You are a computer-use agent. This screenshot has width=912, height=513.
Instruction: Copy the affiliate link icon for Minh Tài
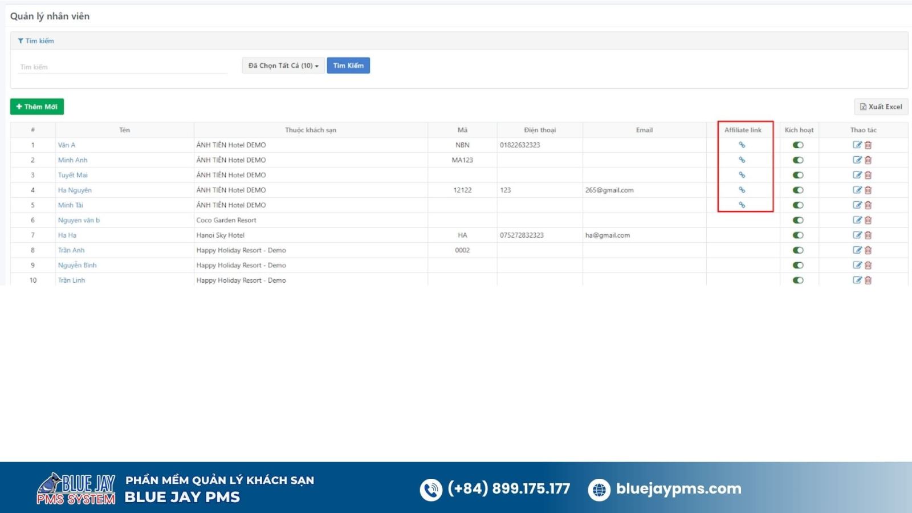coord(742,205)
